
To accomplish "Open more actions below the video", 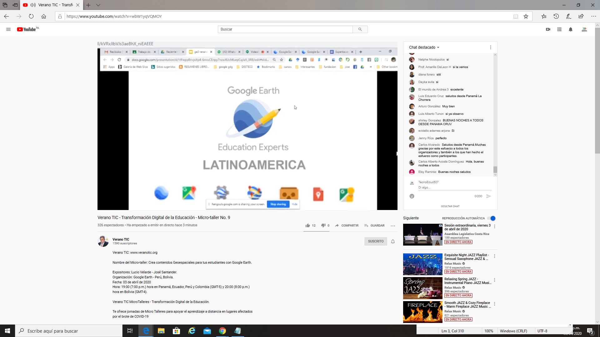I will coord(393,226).
